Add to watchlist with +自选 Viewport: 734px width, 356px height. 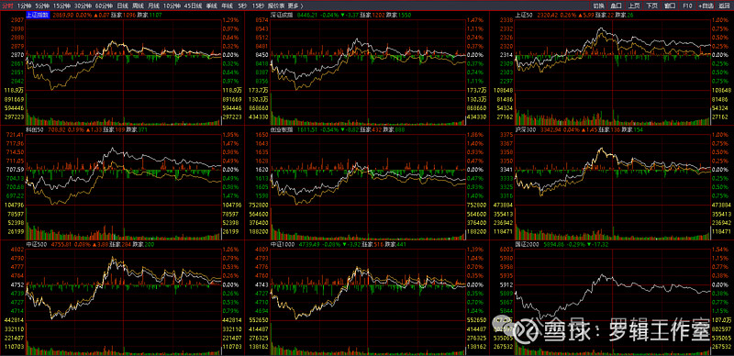706,6
